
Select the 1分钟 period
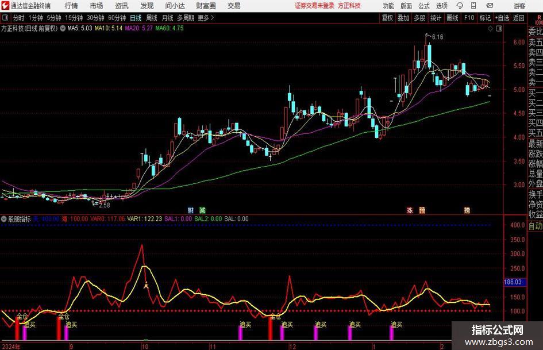[35, 18]
